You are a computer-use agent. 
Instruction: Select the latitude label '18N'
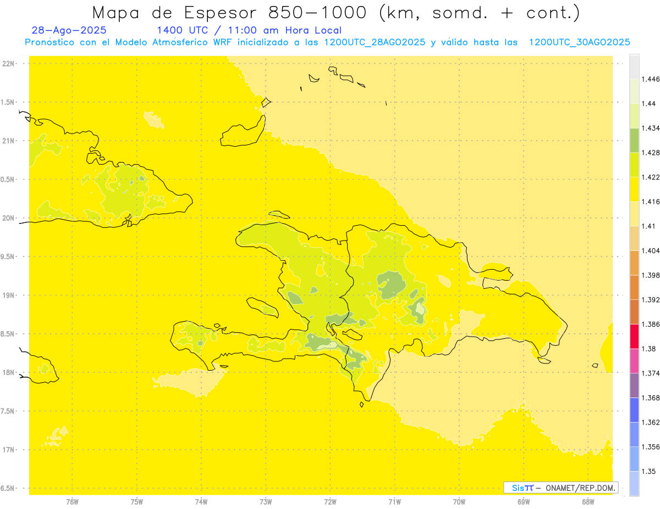[9, 372]
